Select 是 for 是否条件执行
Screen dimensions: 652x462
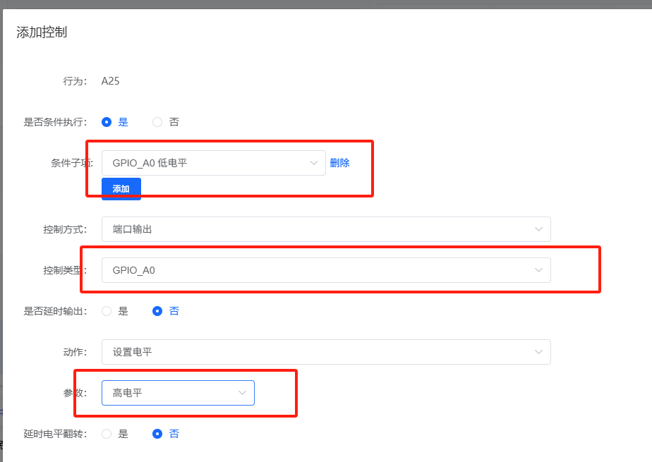point(107,121)
